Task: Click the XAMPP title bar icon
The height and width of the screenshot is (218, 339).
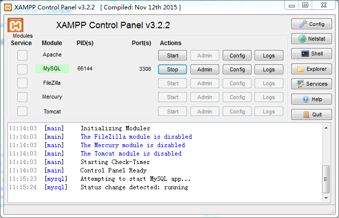Action: (8, 7)
